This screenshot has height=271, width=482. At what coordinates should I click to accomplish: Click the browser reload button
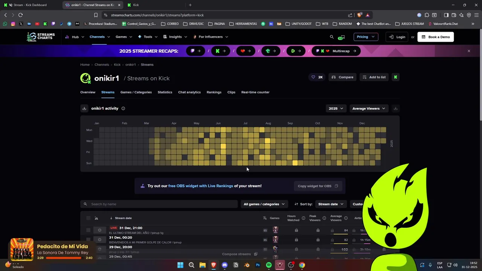coord(20,15)
